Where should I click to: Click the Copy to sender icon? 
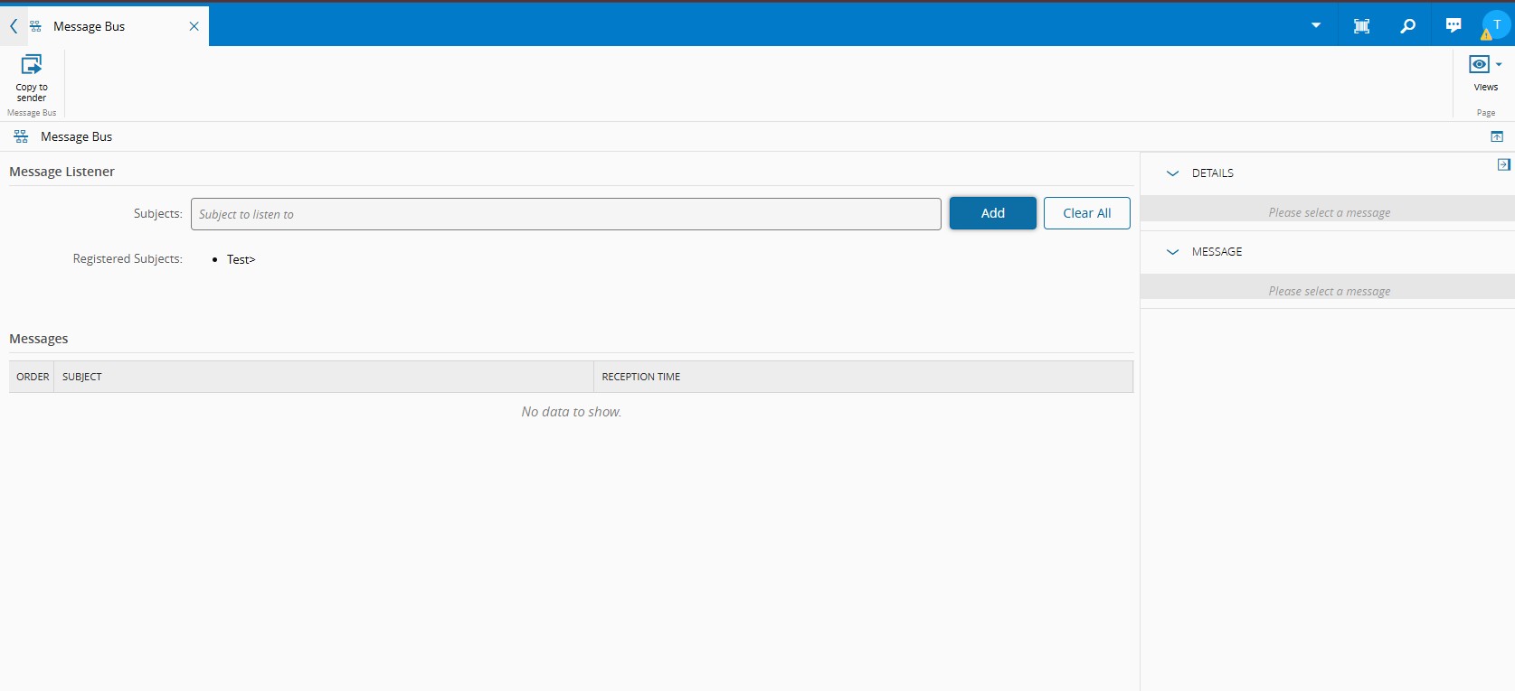click(x=32, y=65)
